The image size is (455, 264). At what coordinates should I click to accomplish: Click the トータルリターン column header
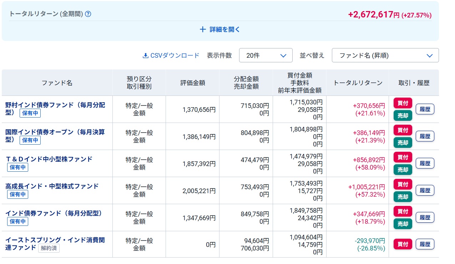click(x=358, y=83)
